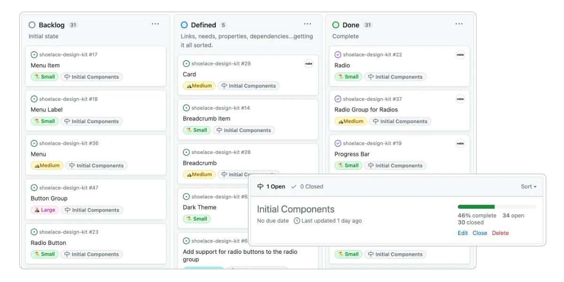Click the note badge on Progress Bar #19
564x282 pixels.
(x=460, y=143)
